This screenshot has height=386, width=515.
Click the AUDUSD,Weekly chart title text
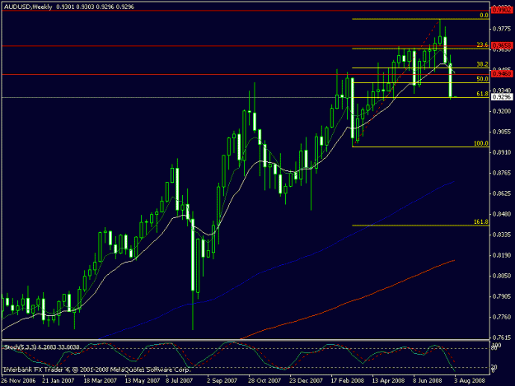click(28, 7)
